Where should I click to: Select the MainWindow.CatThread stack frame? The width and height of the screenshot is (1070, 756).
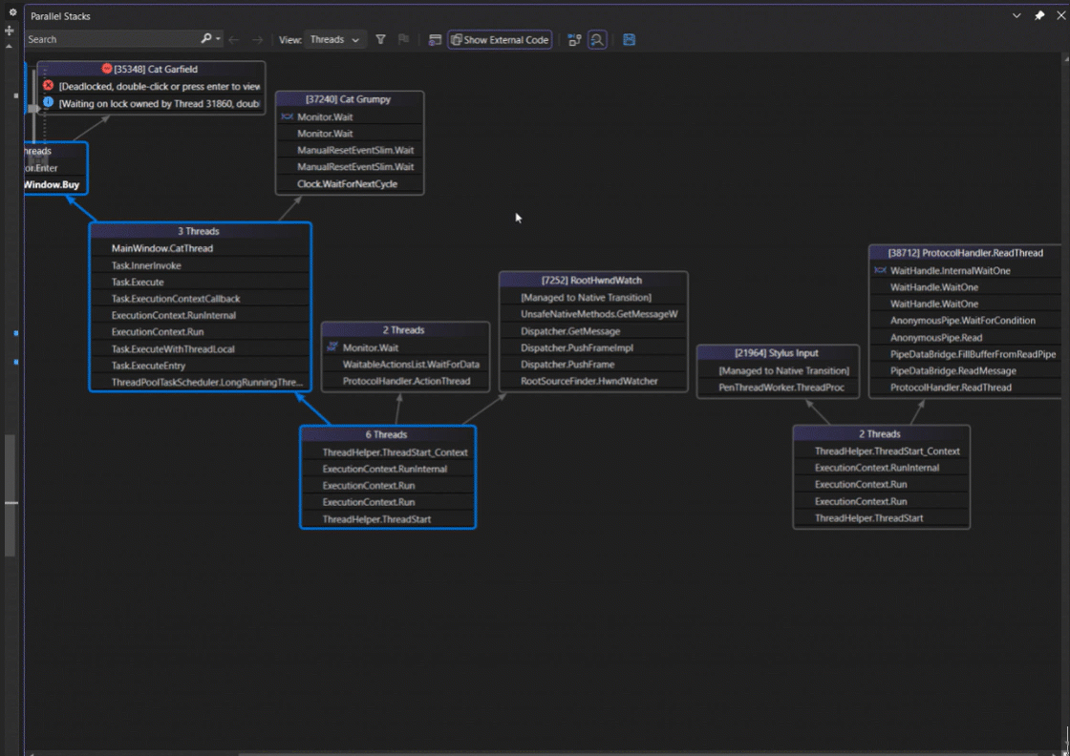tap(162, 248)
